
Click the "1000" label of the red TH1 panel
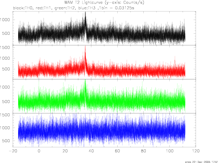[5, 58]
